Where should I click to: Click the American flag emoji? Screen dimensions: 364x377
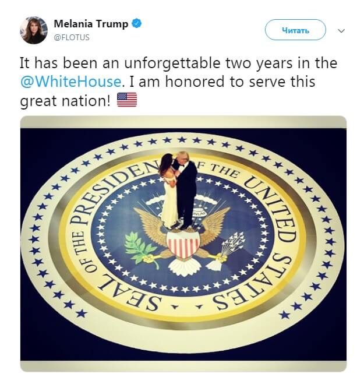127,100
